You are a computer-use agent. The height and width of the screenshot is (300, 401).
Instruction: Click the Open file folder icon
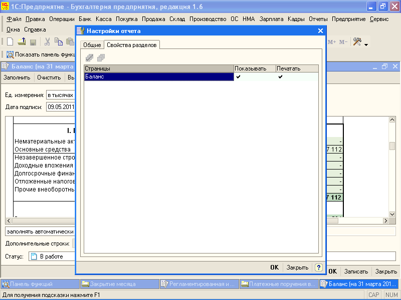pyautogui.click(x=22, y=41)
